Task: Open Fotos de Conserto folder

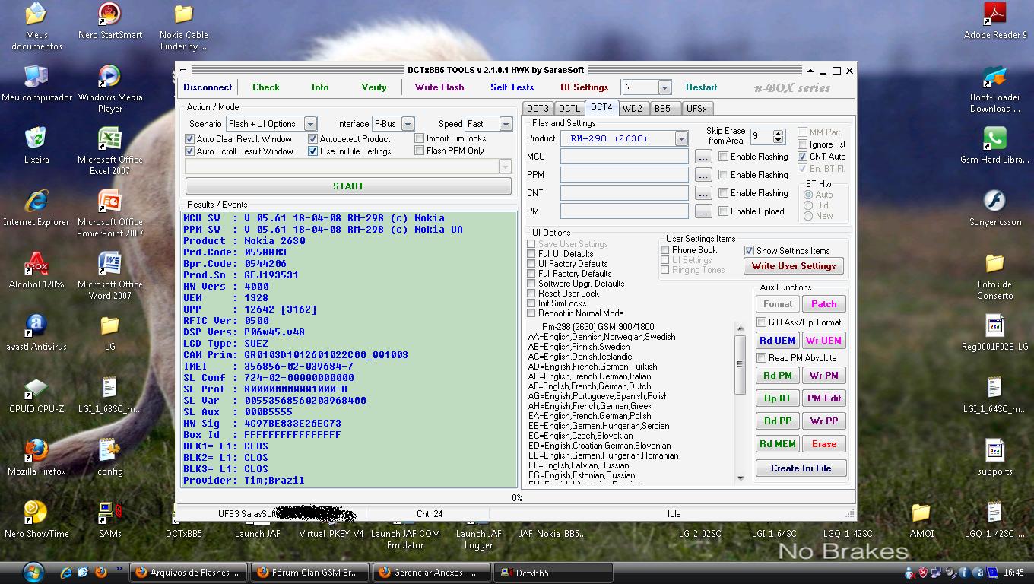Action: [994, 276]
